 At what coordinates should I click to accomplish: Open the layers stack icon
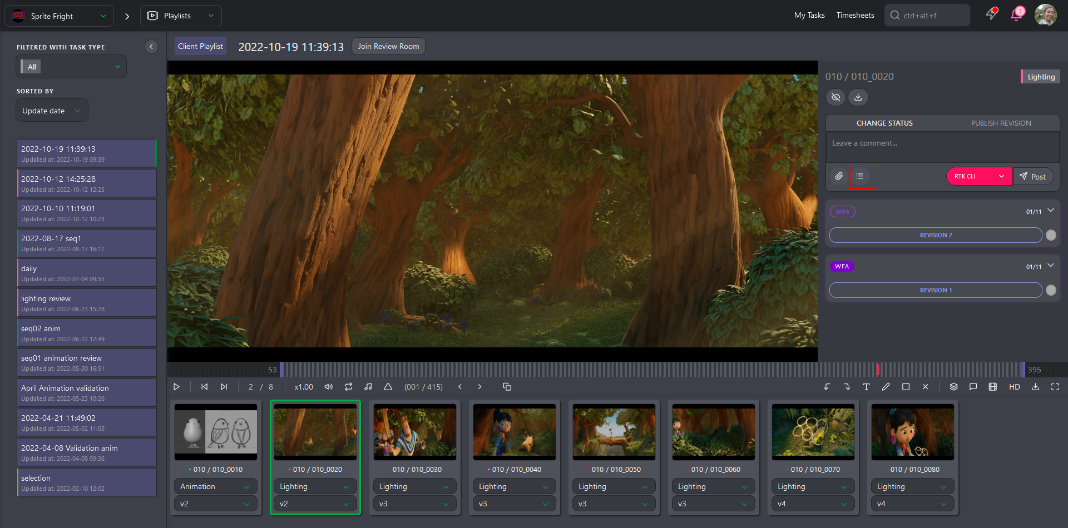click(x=953, y=387)
